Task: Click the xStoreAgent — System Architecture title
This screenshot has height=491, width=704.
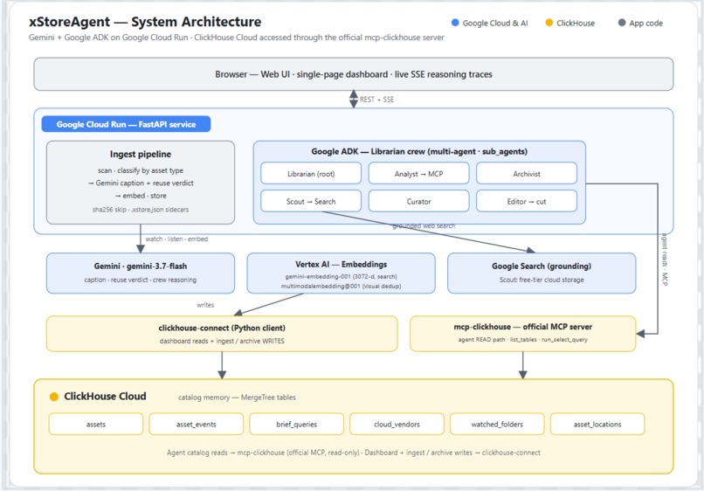Action: coord(145,22)
